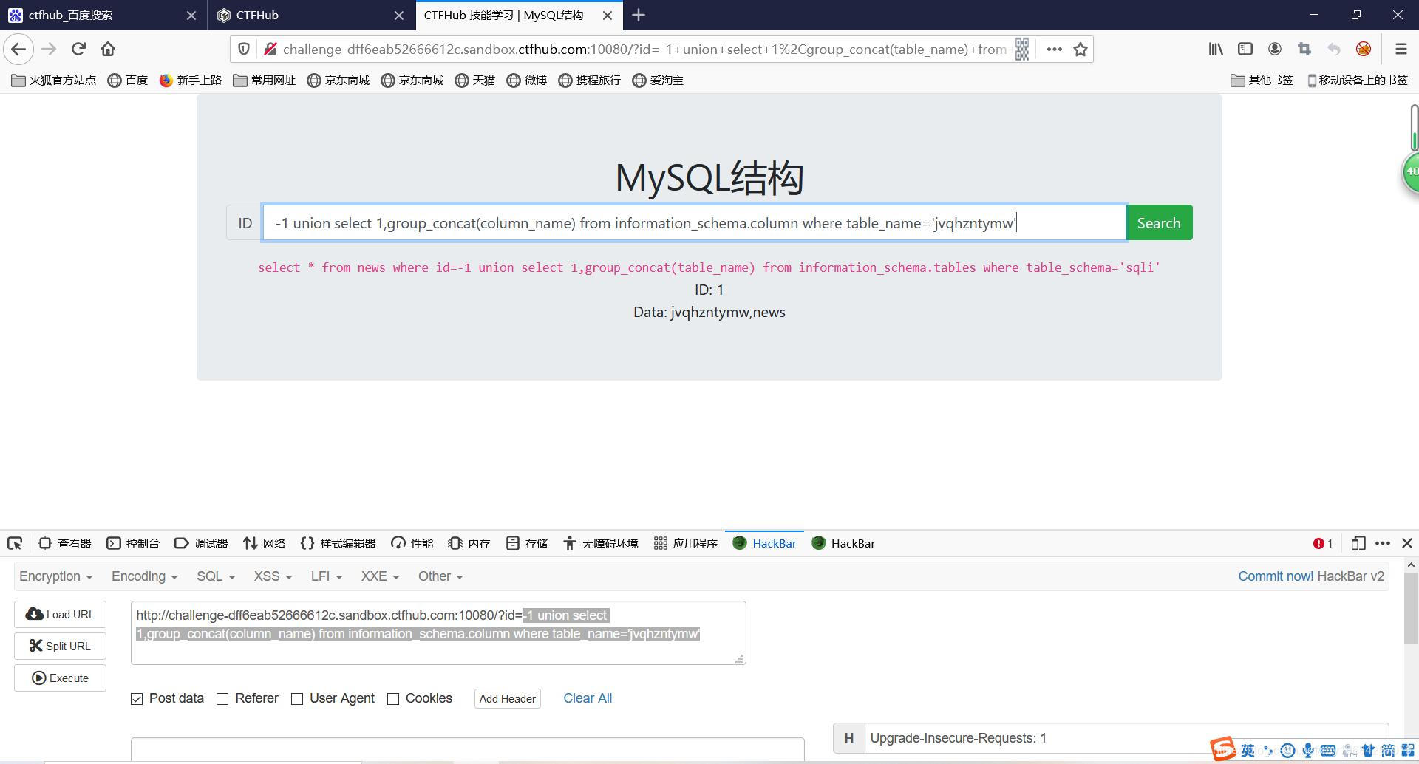Viewport: 1419px width, 764px height.
Task: Open page actions three-dot menu in address bar
Action: click(x=1055, y=50)
